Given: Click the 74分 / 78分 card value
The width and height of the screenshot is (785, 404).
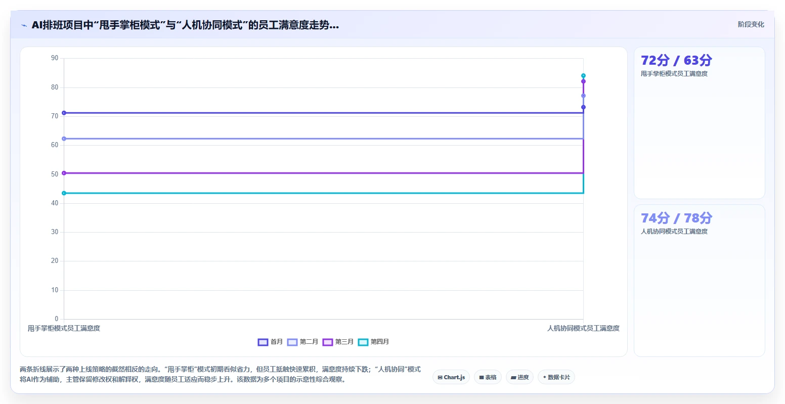Looking at the screenshot, I should [676, 218].
